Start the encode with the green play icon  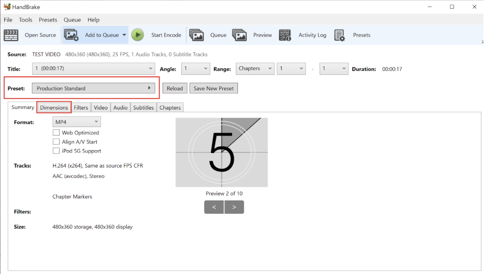click(x=138, y=35)
